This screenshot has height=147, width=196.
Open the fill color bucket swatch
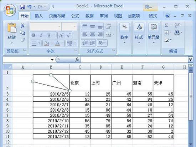(x=46, y=43)
